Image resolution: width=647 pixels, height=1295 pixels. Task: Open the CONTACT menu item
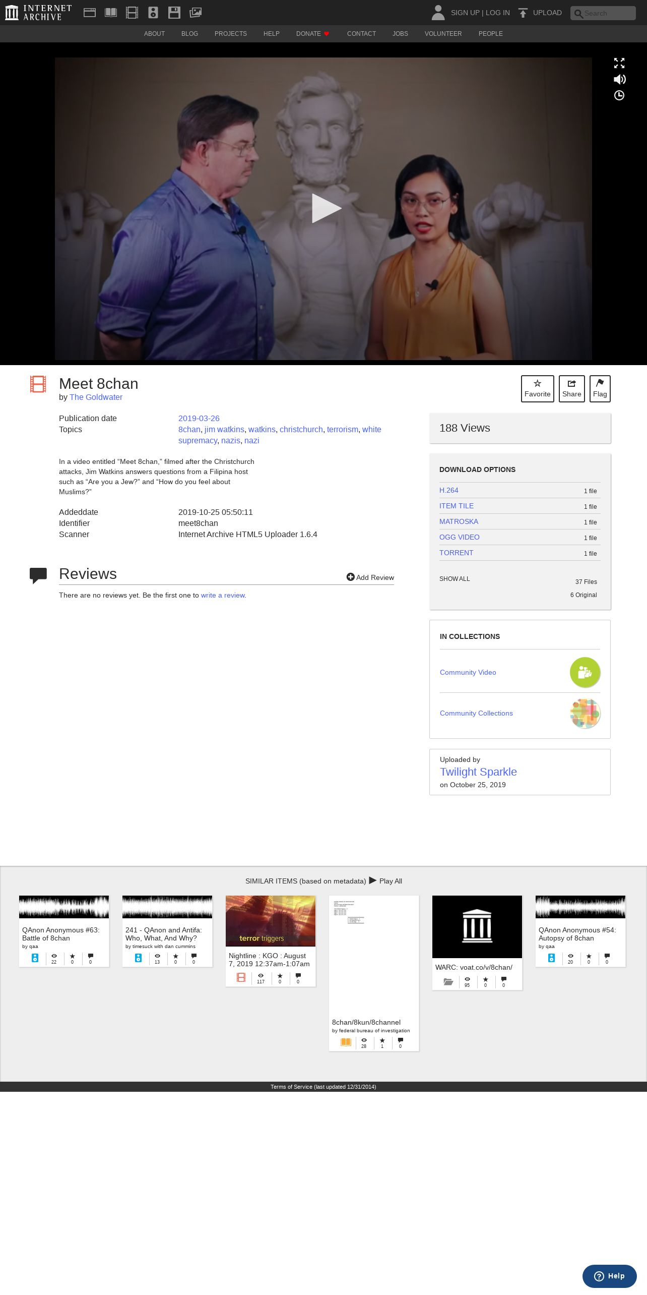point(361,34)
